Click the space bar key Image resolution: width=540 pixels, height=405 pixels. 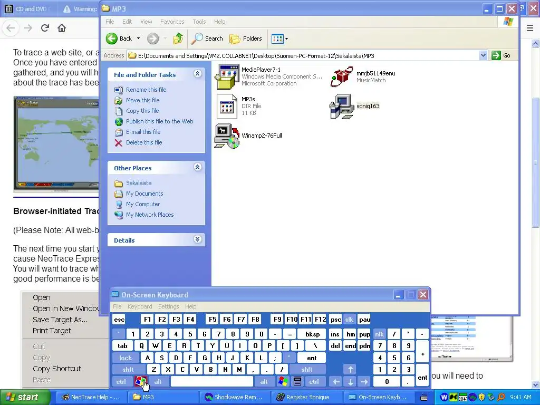point(212,382)
